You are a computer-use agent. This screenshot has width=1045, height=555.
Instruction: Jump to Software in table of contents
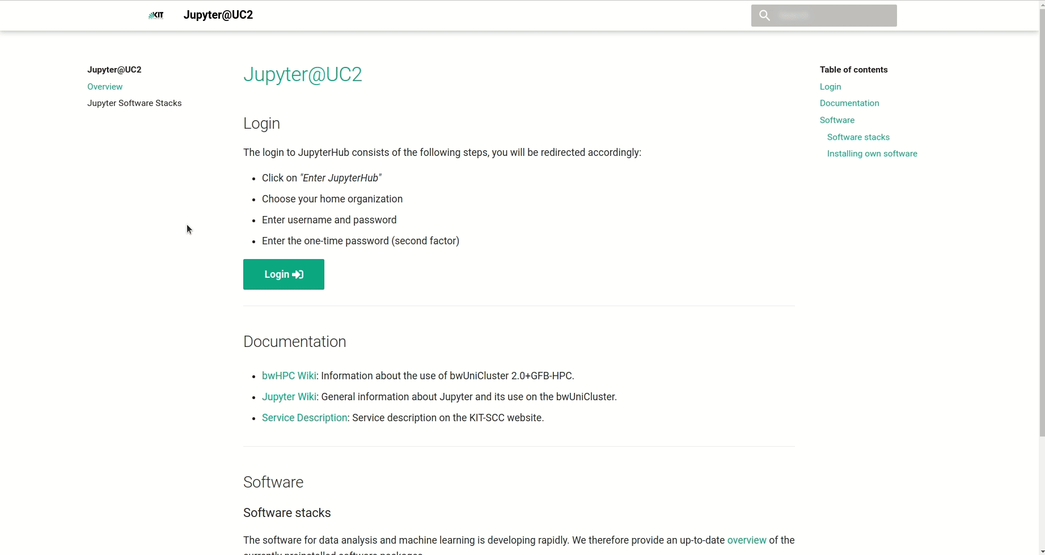[837, 120]
